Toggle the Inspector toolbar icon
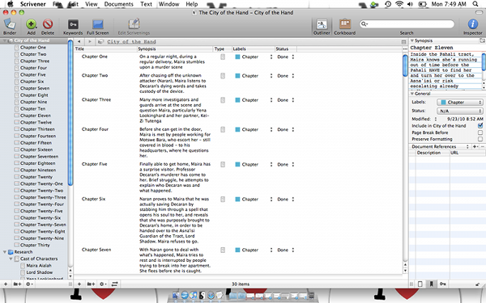Screen dimensions: 486x303 473,24
